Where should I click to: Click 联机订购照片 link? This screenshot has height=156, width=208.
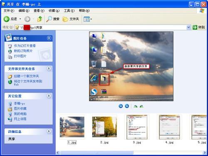coord(23,51)
